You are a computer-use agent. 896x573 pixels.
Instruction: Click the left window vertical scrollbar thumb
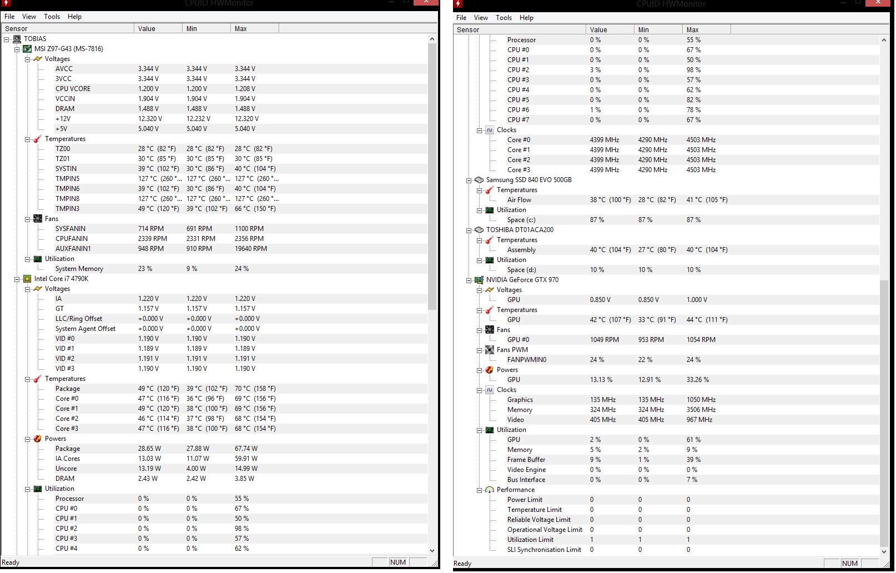pyautogui.click(x=432, y=177)
